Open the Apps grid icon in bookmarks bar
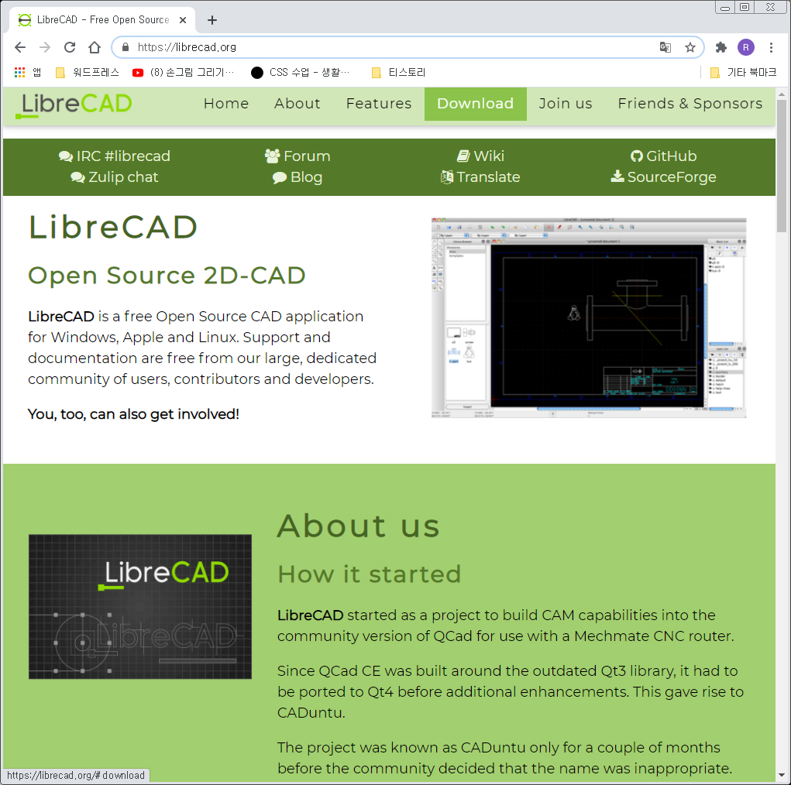791x785 pixels. [19, 73]
